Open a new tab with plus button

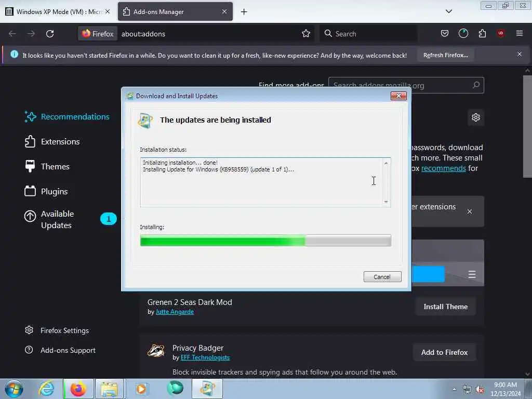click(x=244, y=12)
